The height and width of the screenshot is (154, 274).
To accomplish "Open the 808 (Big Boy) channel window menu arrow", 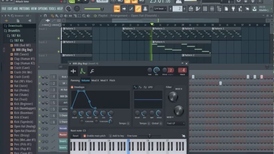I will [70, 63].
